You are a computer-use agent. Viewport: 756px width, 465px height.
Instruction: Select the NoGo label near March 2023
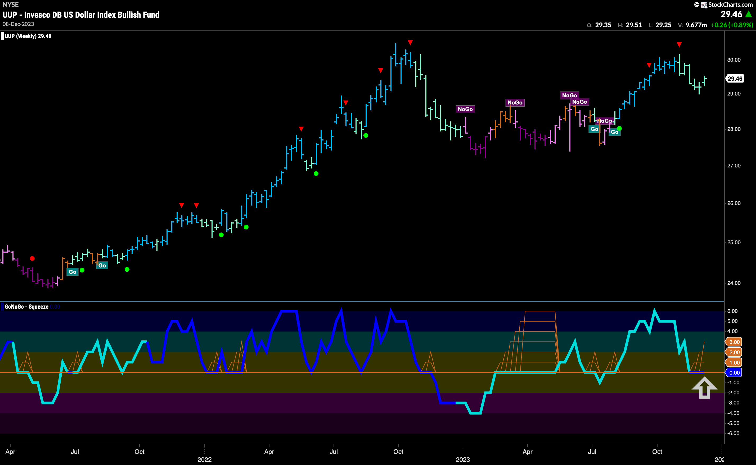(x=515, y=102)
